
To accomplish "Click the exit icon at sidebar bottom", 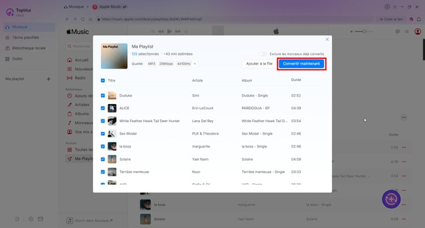I will (x=18, y=219).
